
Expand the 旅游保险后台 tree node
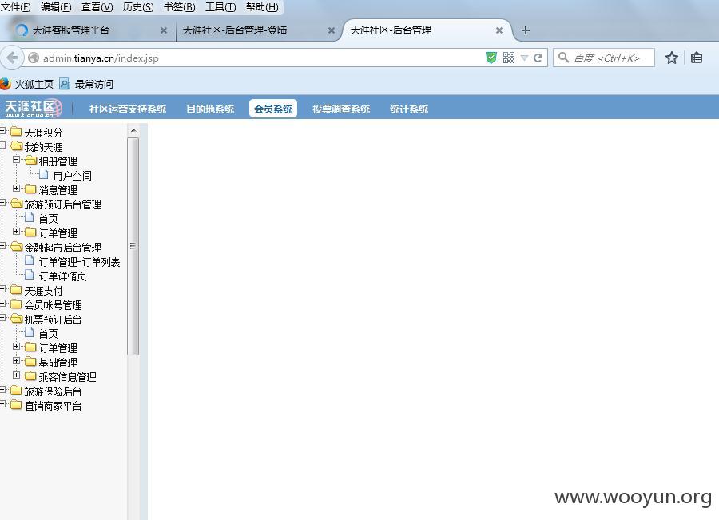2,390
